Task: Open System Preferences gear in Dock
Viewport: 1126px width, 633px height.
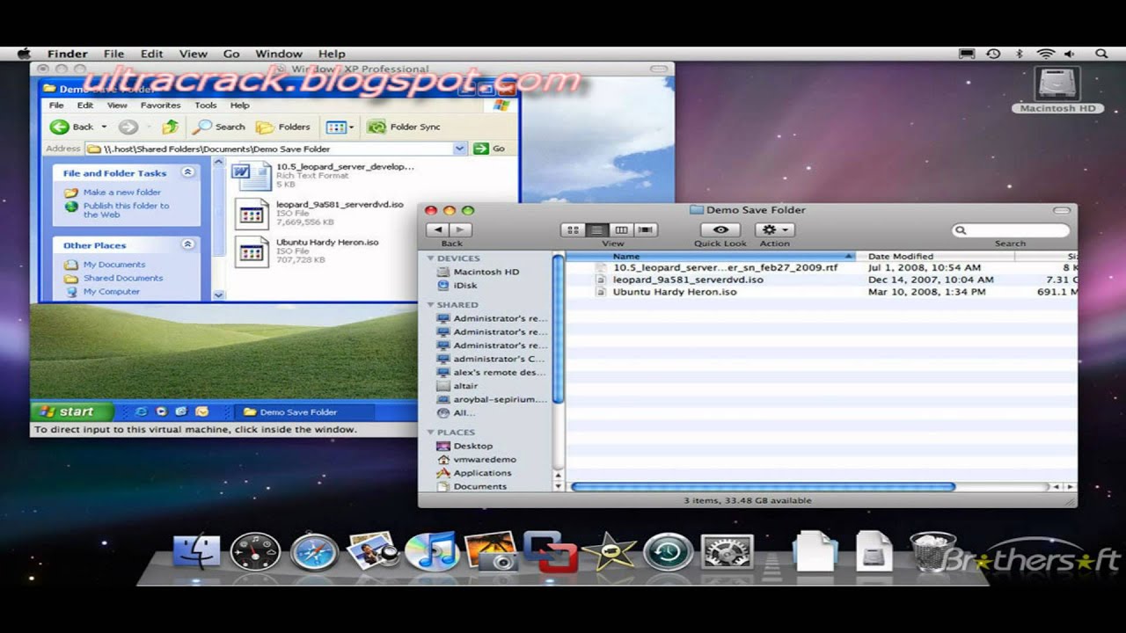Action: click(727, 552)
